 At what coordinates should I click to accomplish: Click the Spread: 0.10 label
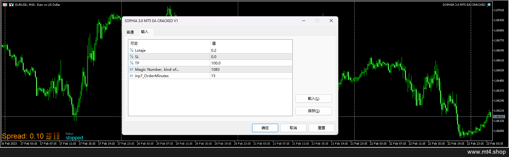coord(23,136)
